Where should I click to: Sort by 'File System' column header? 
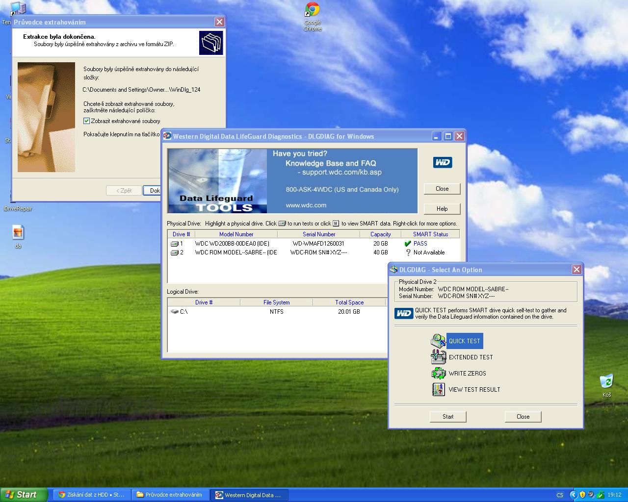pos(276,302)
